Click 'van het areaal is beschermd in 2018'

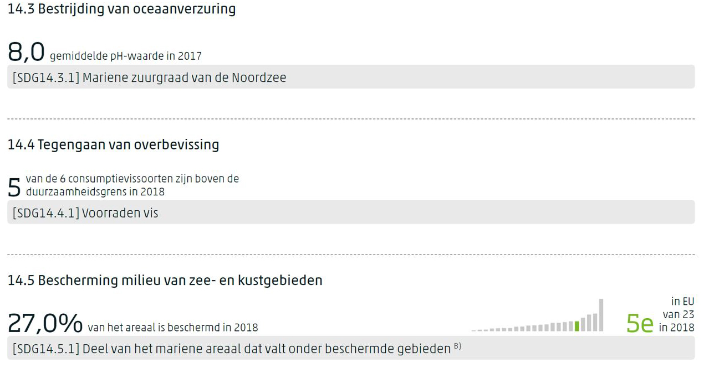[172, 328]
